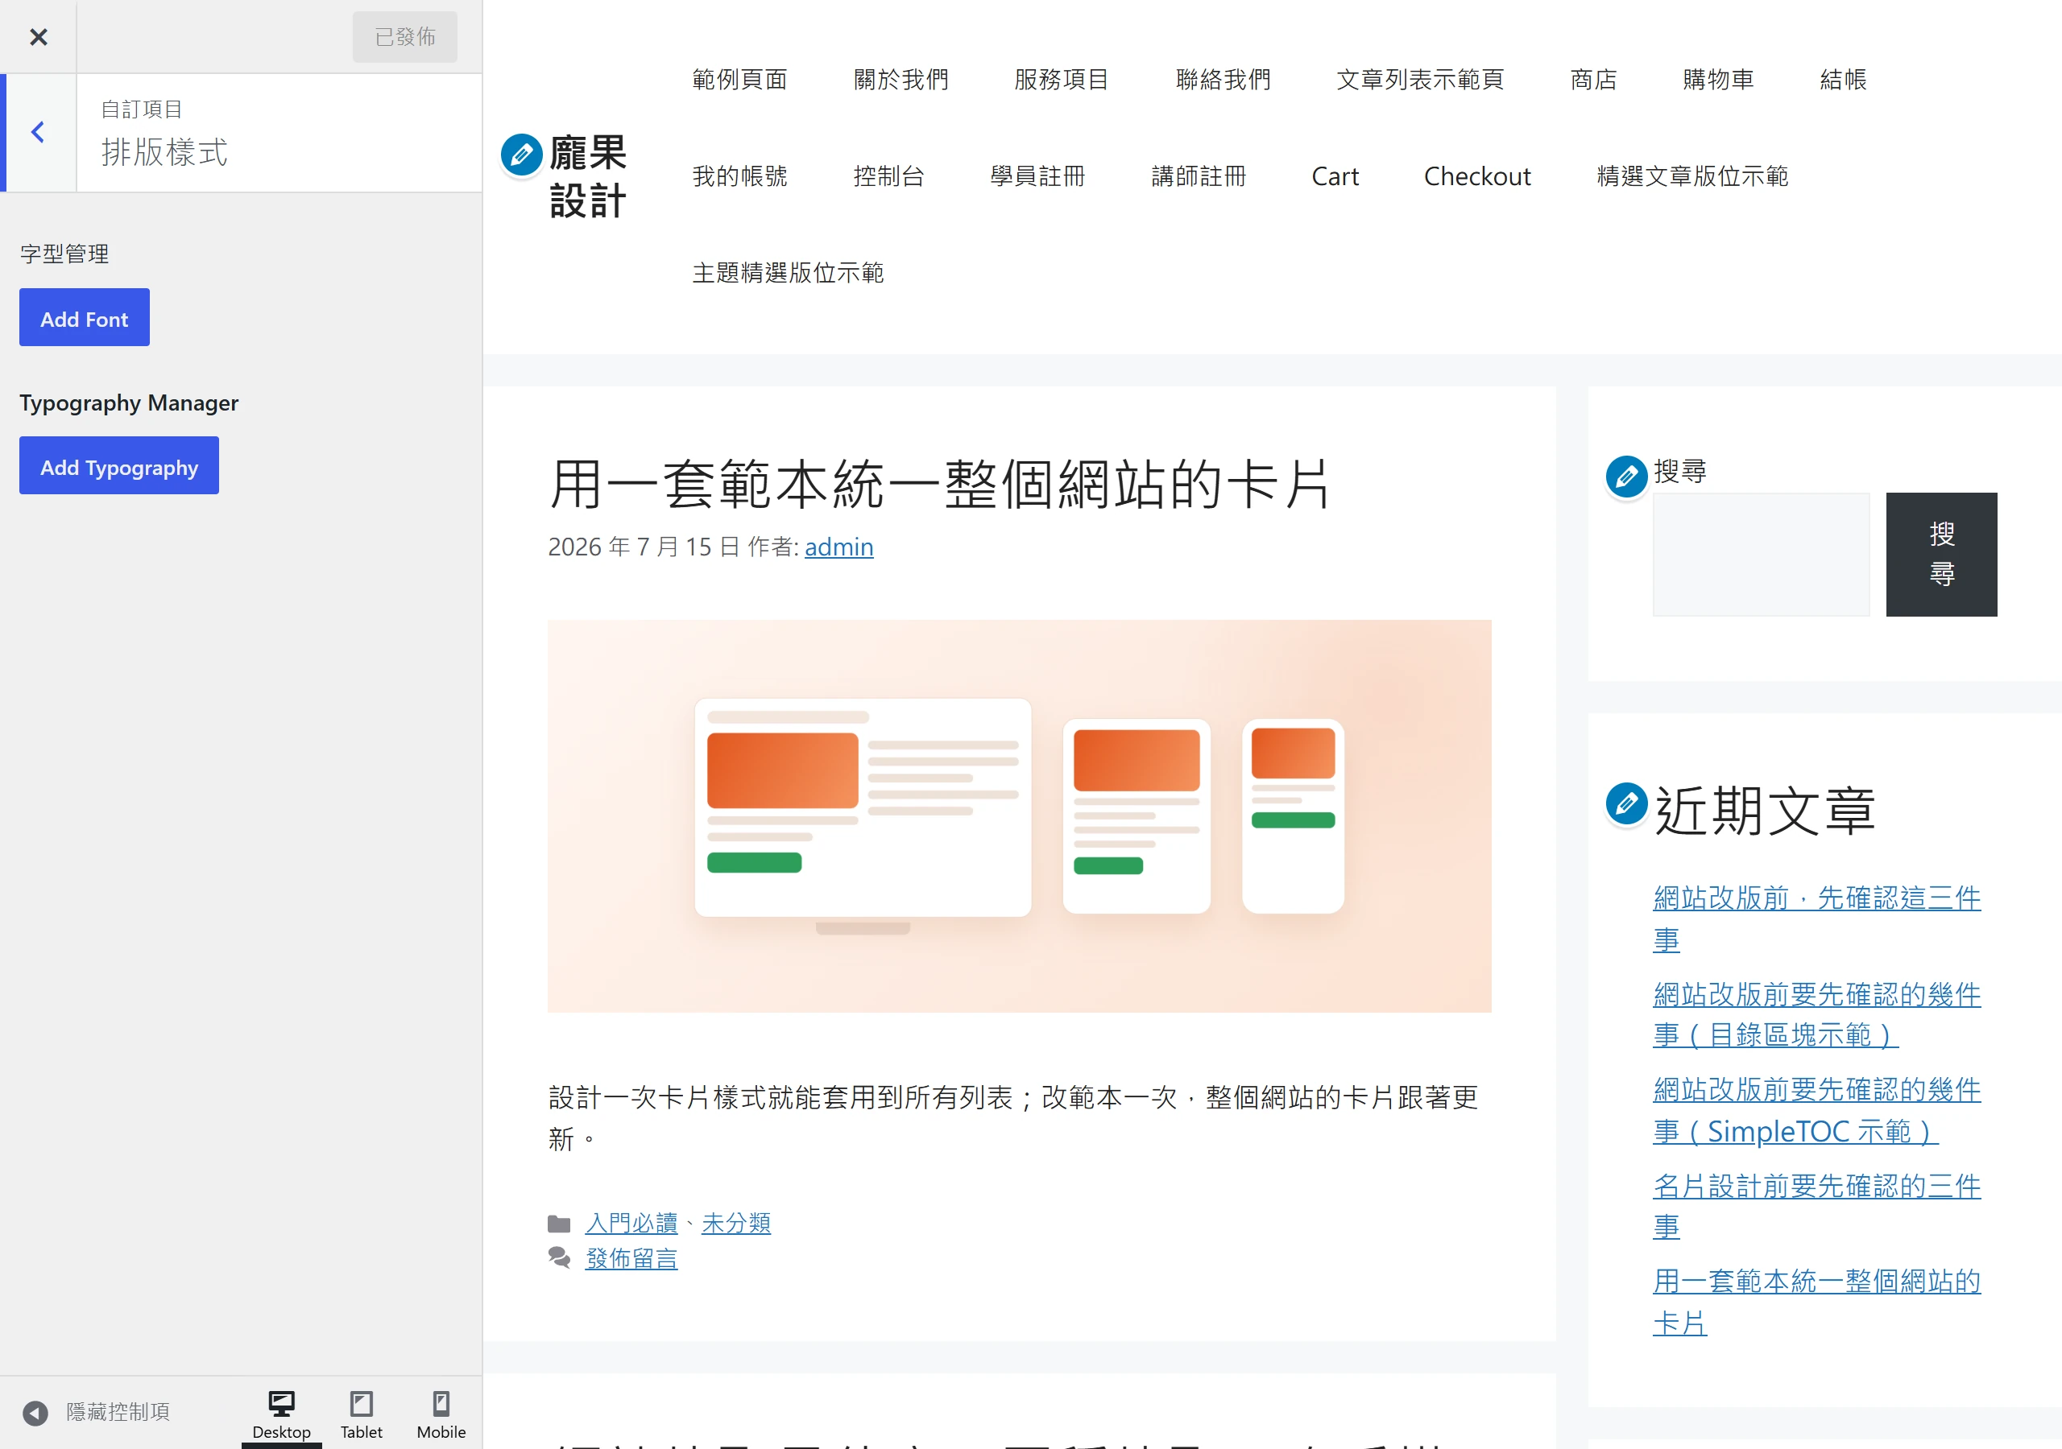
Task: Go back using the left chevron arrow
Action: pos(38,133)
